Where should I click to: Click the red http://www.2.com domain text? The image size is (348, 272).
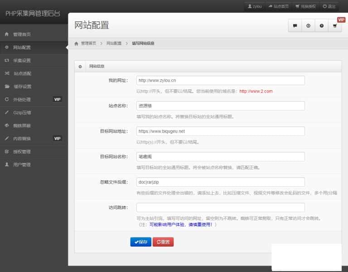pyautogui.click(x=256, y=91)
